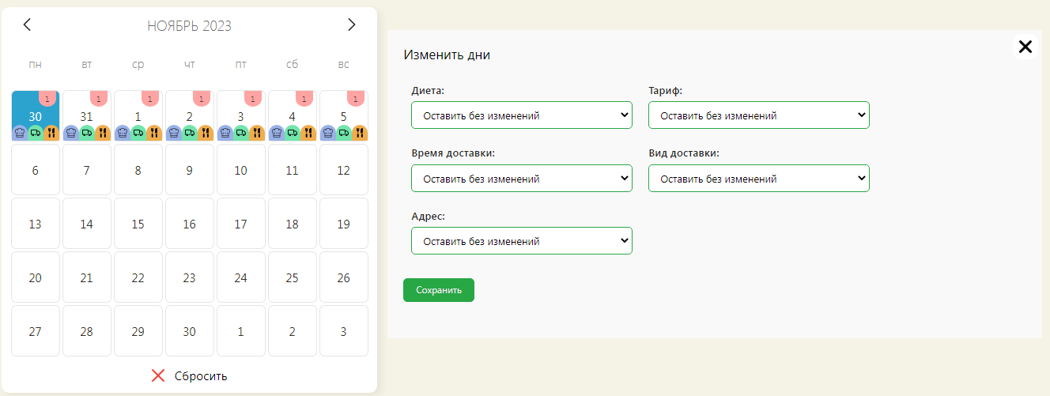Image resolution: width=1050 pixels, height=396 pixels.
Task: Select day 27 in the calendar
Action: [x=35, y=331]
